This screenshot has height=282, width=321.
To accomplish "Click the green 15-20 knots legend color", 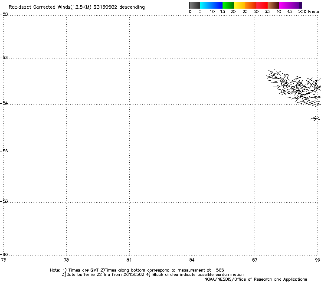I will pyautogui.click(x=228, y=5).
